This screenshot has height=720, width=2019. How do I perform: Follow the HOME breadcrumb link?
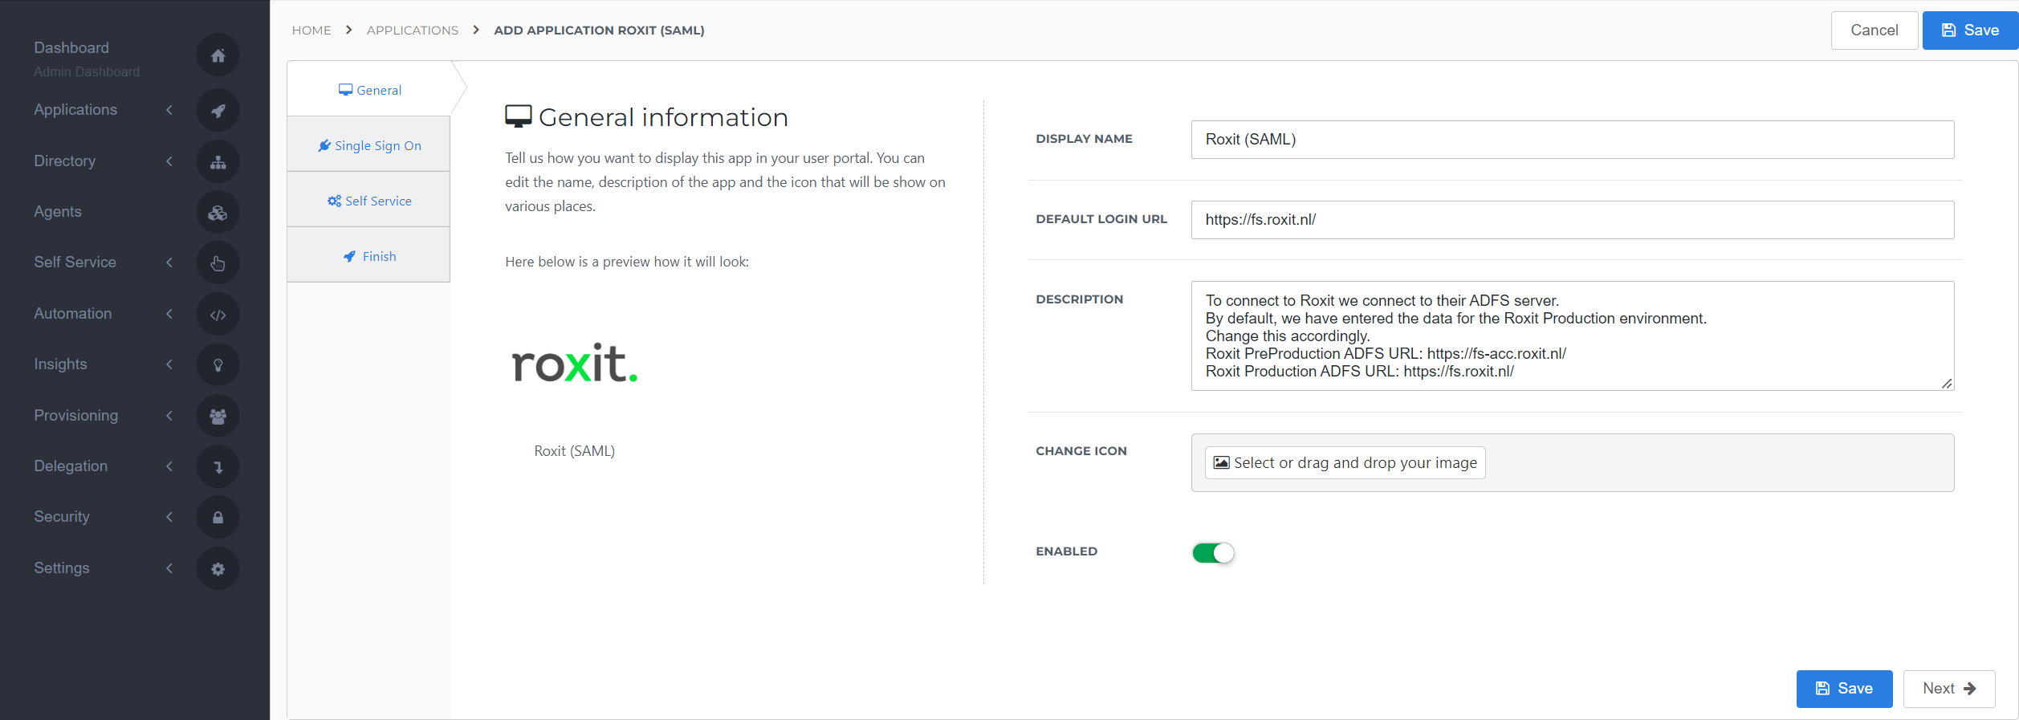click(311, 31)
